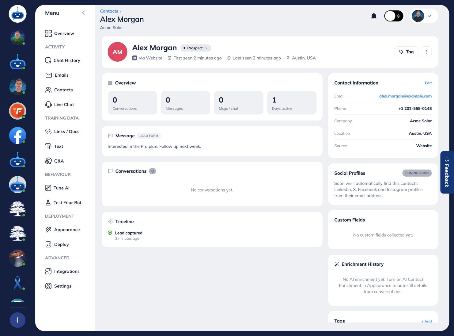Image resolution: width=454 pixels, height=336 pixels.
Task: Click the Integrations icon
Action: (48, 271)
